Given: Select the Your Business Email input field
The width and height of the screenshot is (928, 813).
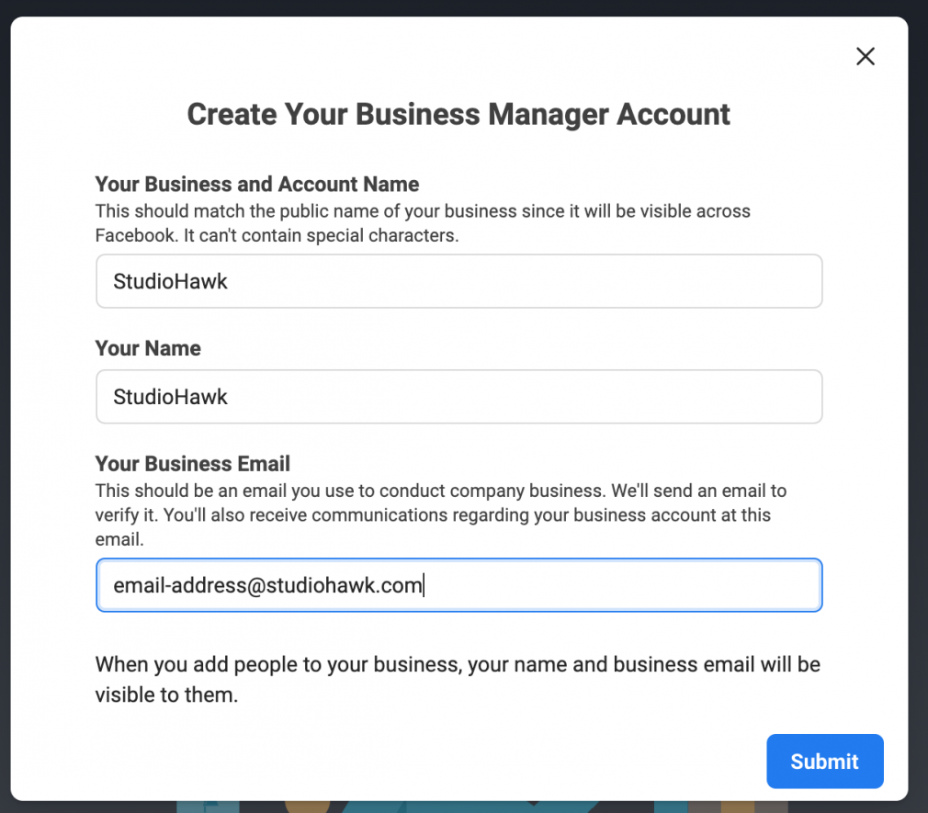Looking at the screenshot, I should [x=458, y=585].
